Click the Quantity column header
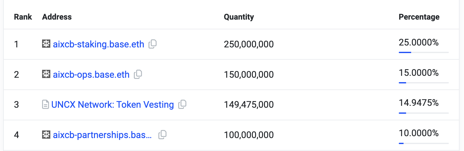 click(239, 17)
